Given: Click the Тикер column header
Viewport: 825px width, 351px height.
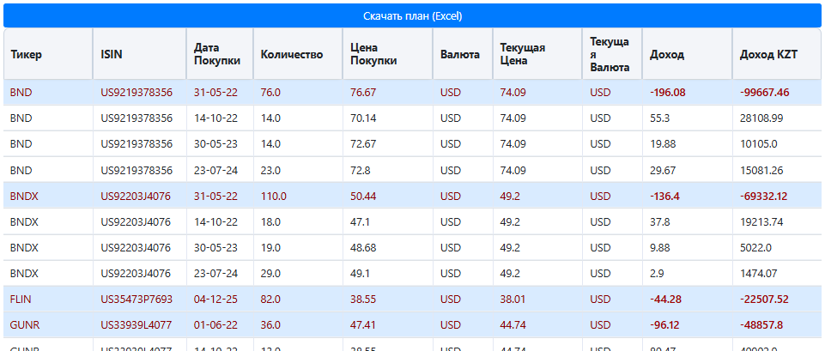Looking at the screenshot, I should click(x=27, y=55).
